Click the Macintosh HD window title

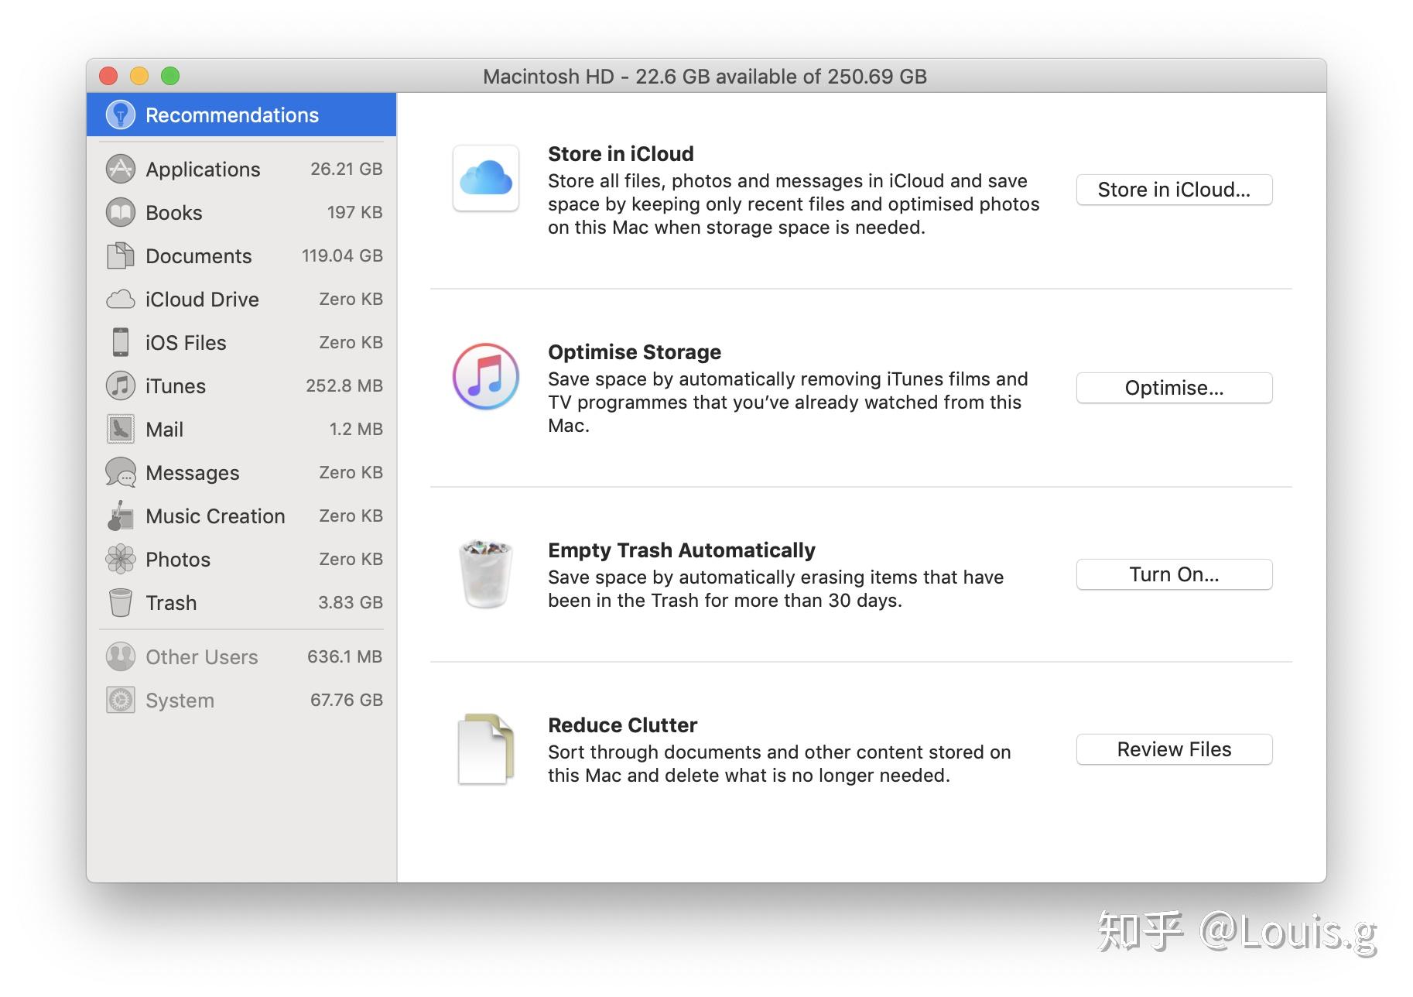tap(705, 77)
